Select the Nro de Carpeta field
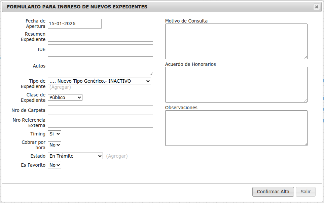The image size is (324, 203). tap(100, 110)
